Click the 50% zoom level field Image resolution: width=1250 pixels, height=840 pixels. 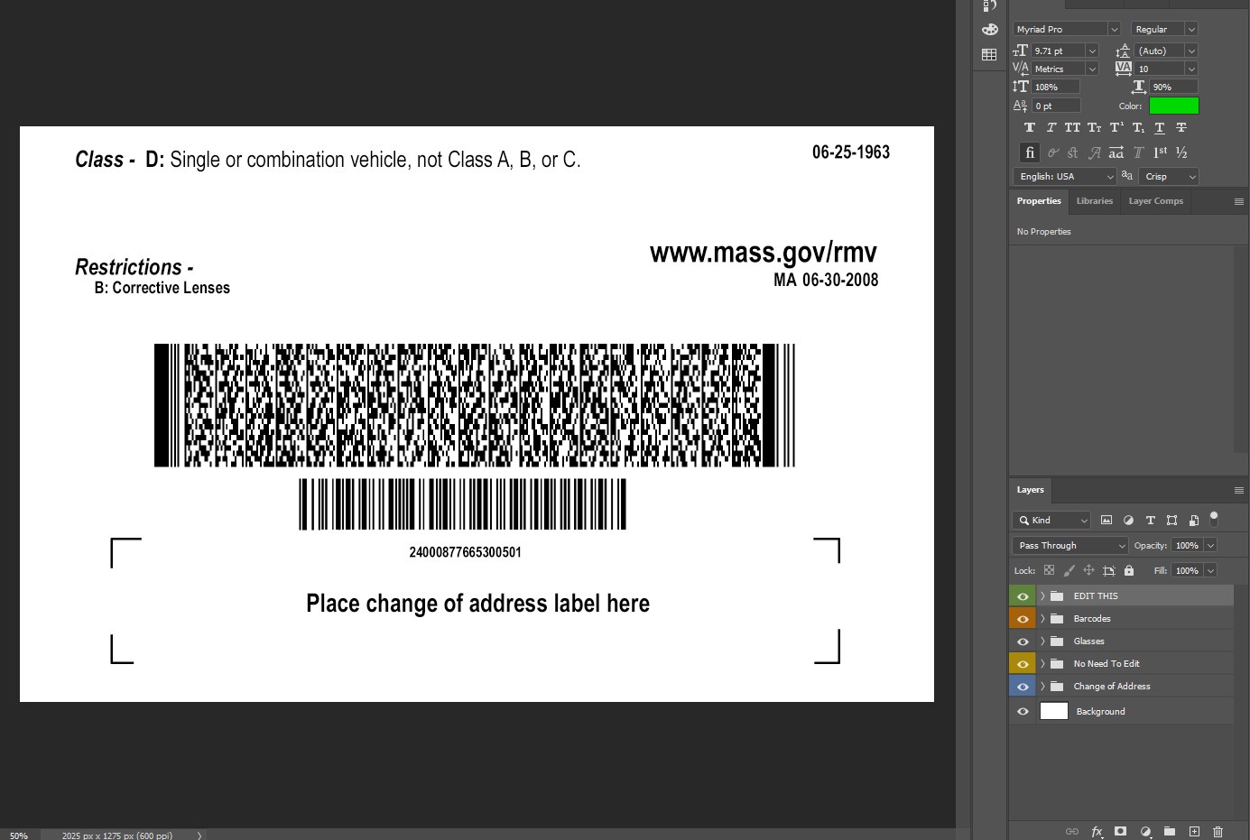20,835
